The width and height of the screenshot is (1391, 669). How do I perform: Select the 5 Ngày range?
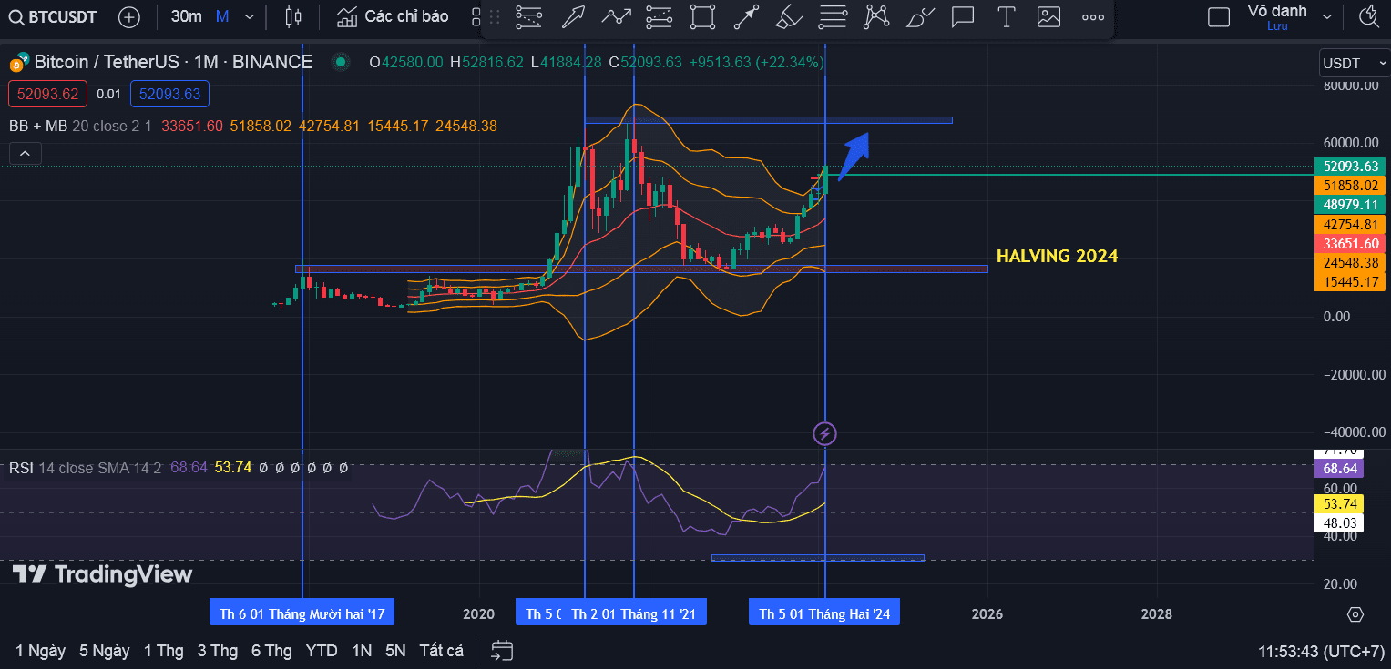click(x=104, y=651)
